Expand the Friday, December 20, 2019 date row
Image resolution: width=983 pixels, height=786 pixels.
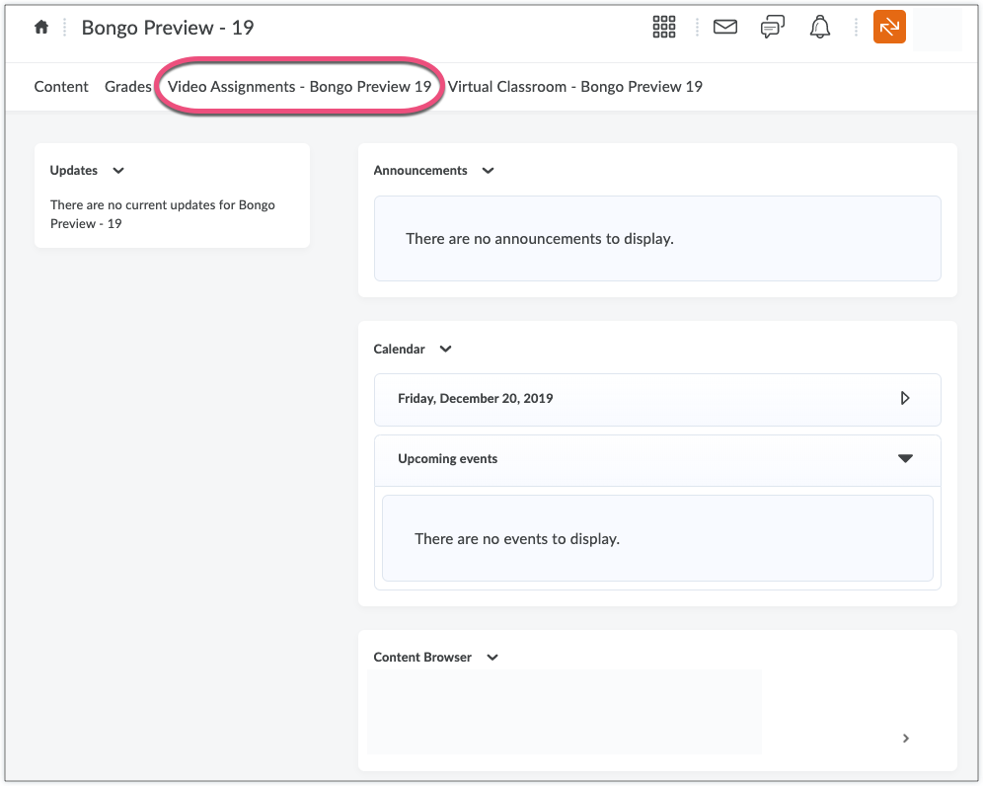click(x=904, y=399)
